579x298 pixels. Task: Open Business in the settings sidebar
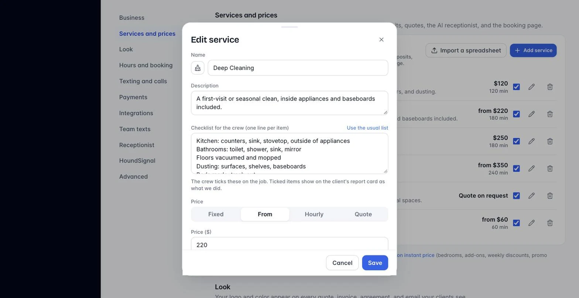coord(132,18)
